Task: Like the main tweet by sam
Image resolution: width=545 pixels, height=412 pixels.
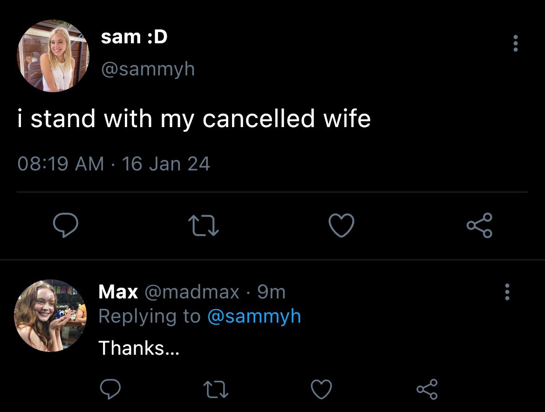Action: 341,225
